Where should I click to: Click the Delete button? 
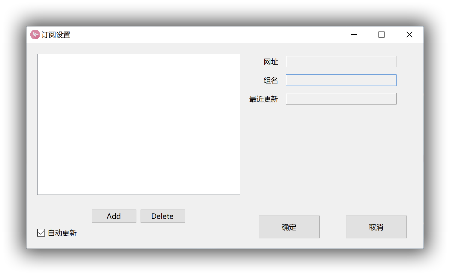pos(163,216)
